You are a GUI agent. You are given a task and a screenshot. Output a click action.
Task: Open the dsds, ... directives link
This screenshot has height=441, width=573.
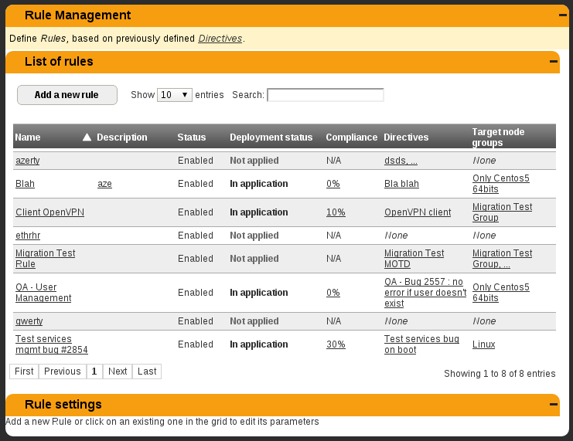[401, 161]
